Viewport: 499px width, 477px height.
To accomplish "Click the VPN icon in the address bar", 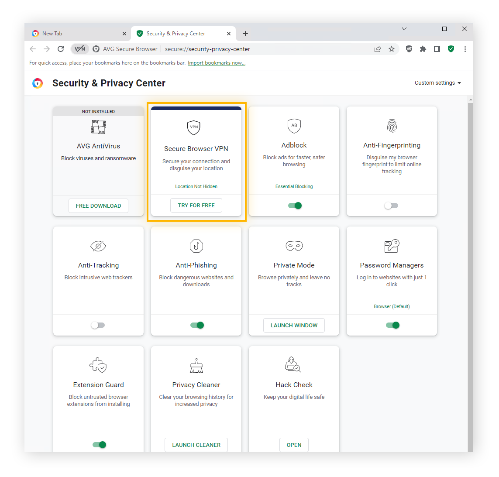I will (80, 49).
